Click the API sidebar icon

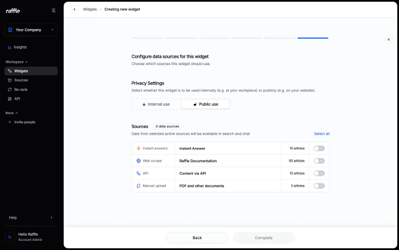click(x=10, y=99)
